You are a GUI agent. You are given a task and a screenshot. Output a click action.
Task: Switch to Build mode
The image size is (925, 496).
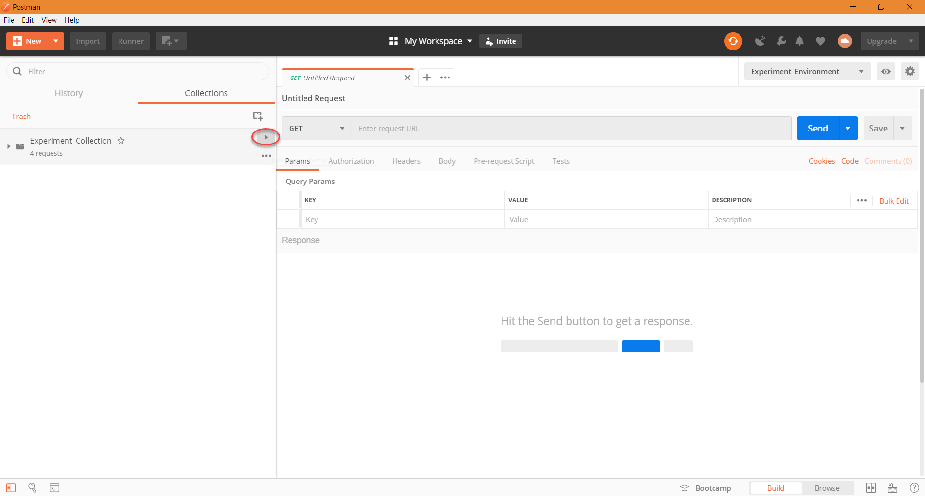(776, 488)
